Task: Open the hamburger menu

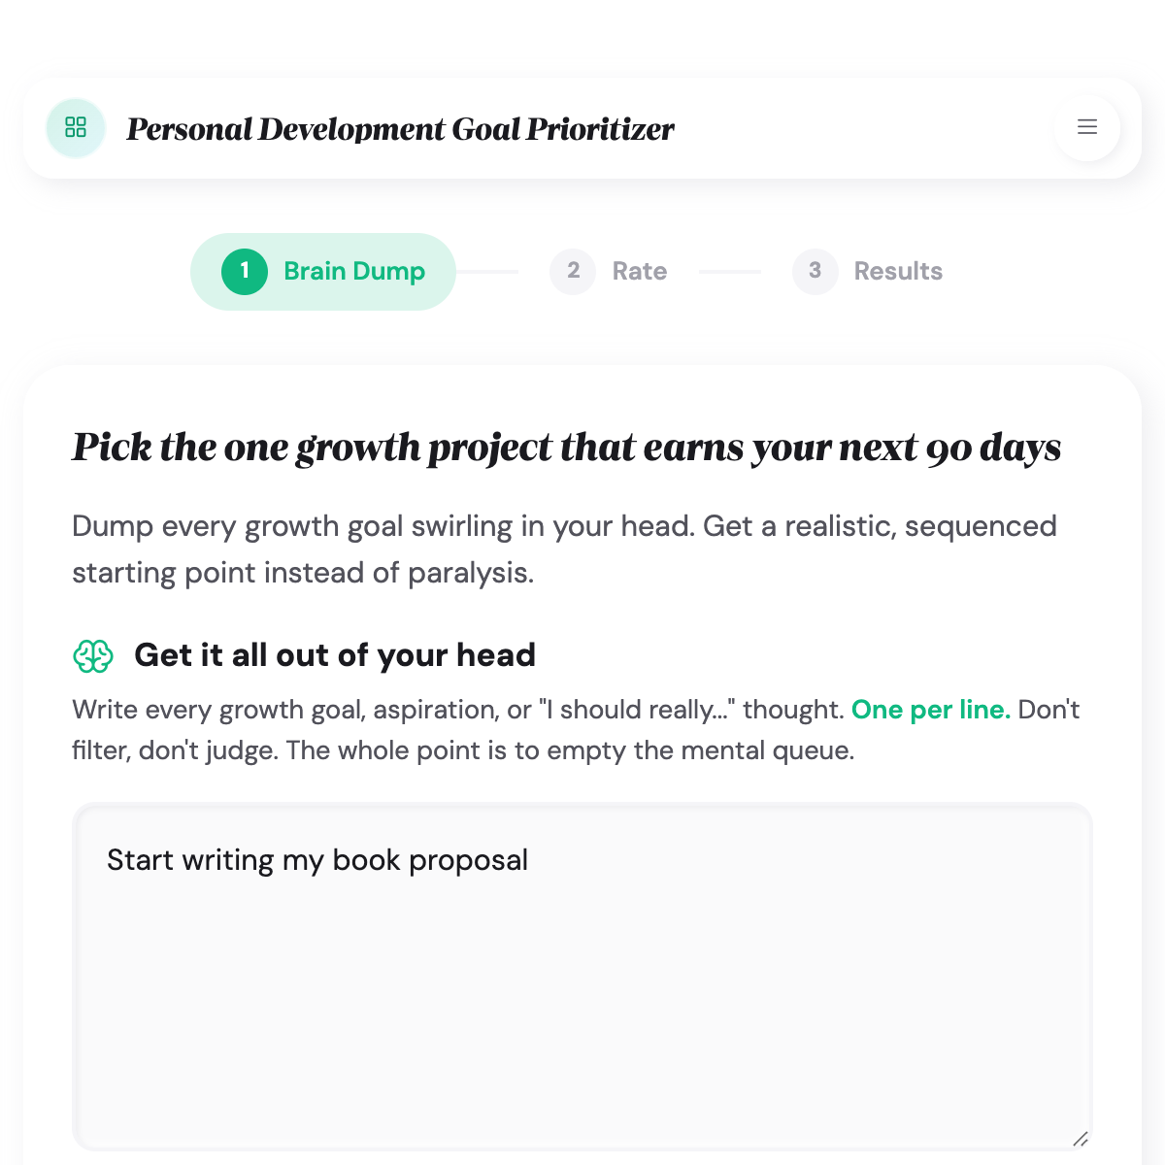Action: 1087,127
